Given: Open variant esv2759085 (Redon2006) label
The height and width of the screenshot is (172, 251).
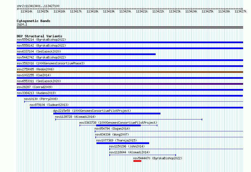Looking at the screenshot, I should coord(36,69).
